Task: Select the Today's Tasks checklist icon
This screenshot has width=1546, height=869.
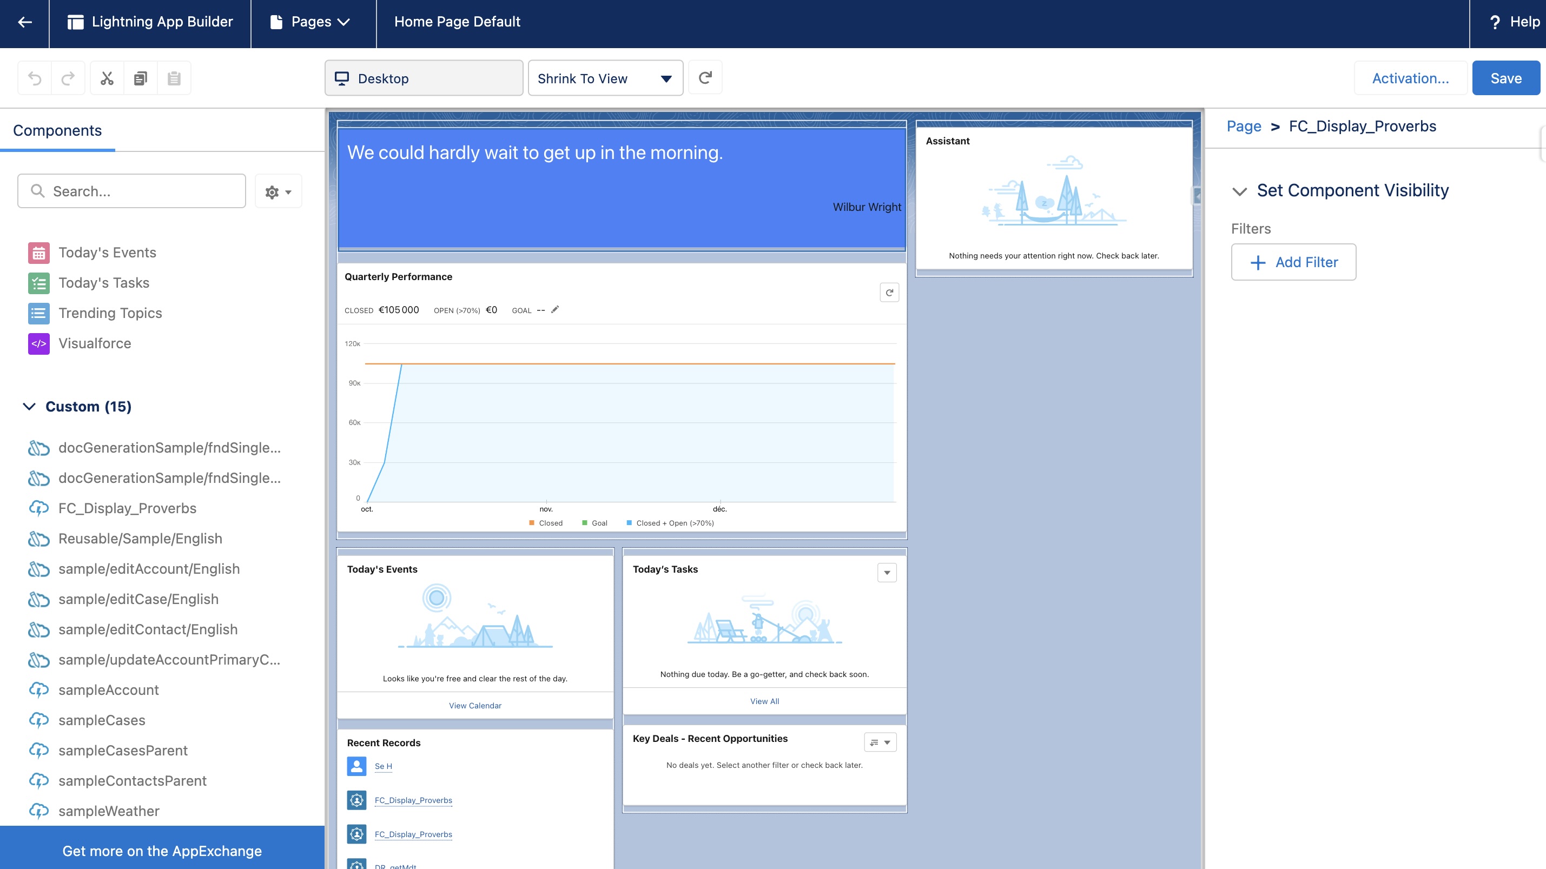Action: (39, 283)
